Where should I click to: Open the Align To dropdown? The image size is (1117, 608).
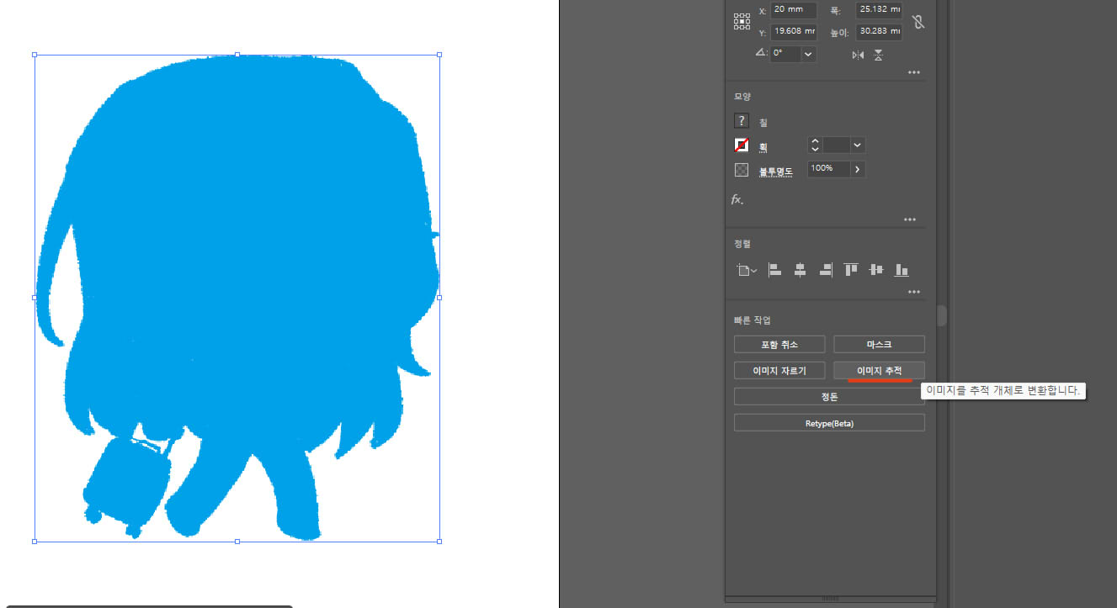(x=746, y=270)
